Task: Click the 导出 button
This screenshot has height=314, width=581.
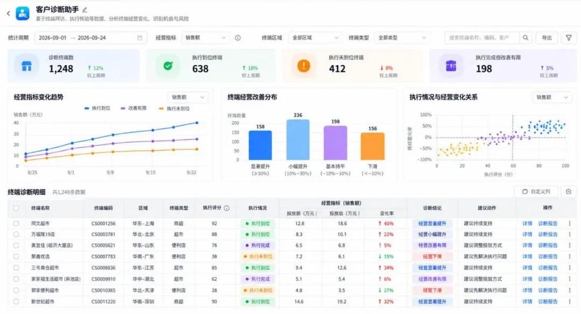Action: click(x=547, y=38)
